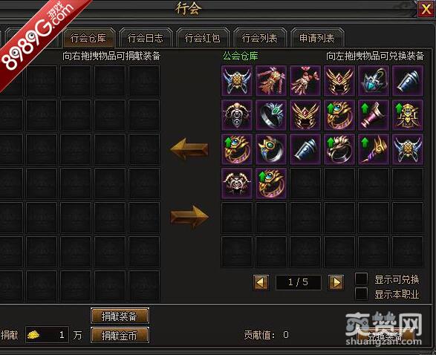The height and width of the screenshot is (355, 436).
Task: Click the golden left arrow to exchange
Action: 189,149
